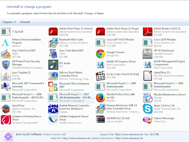Click the Artweaver purple flower icon in details pane

(8, 136)
